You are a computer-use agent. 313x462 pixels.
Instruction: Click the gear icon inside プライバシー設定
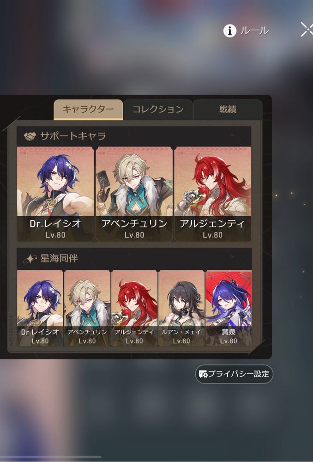coord(204,375)
